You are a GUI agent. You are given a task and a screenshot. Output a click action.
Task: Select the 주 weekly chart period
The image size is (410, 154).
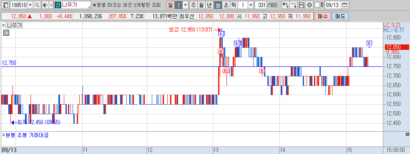click(x=193, y=5)
